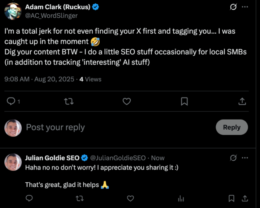Repost Adam Clark's post
The height and width of the screenshot is (208, 260).
click(69, 101)
